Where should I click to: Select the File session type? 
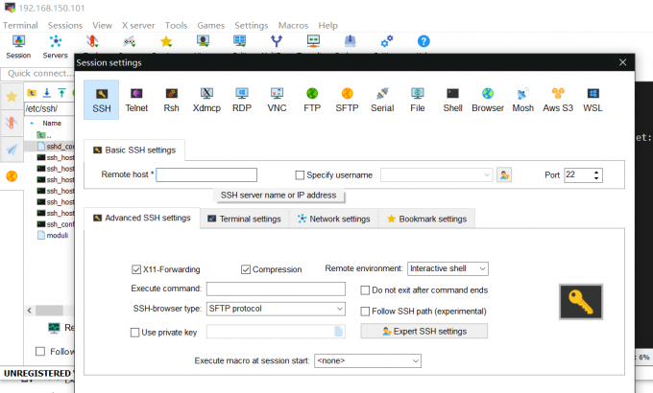(418, 100)
